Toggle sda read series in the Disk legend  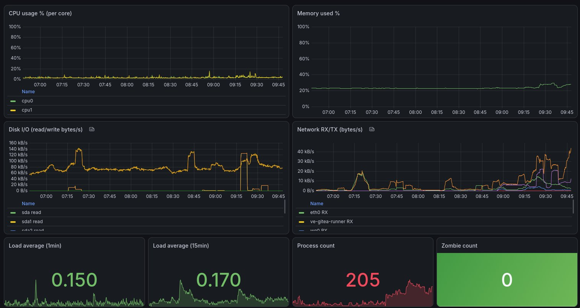point(31,212)
